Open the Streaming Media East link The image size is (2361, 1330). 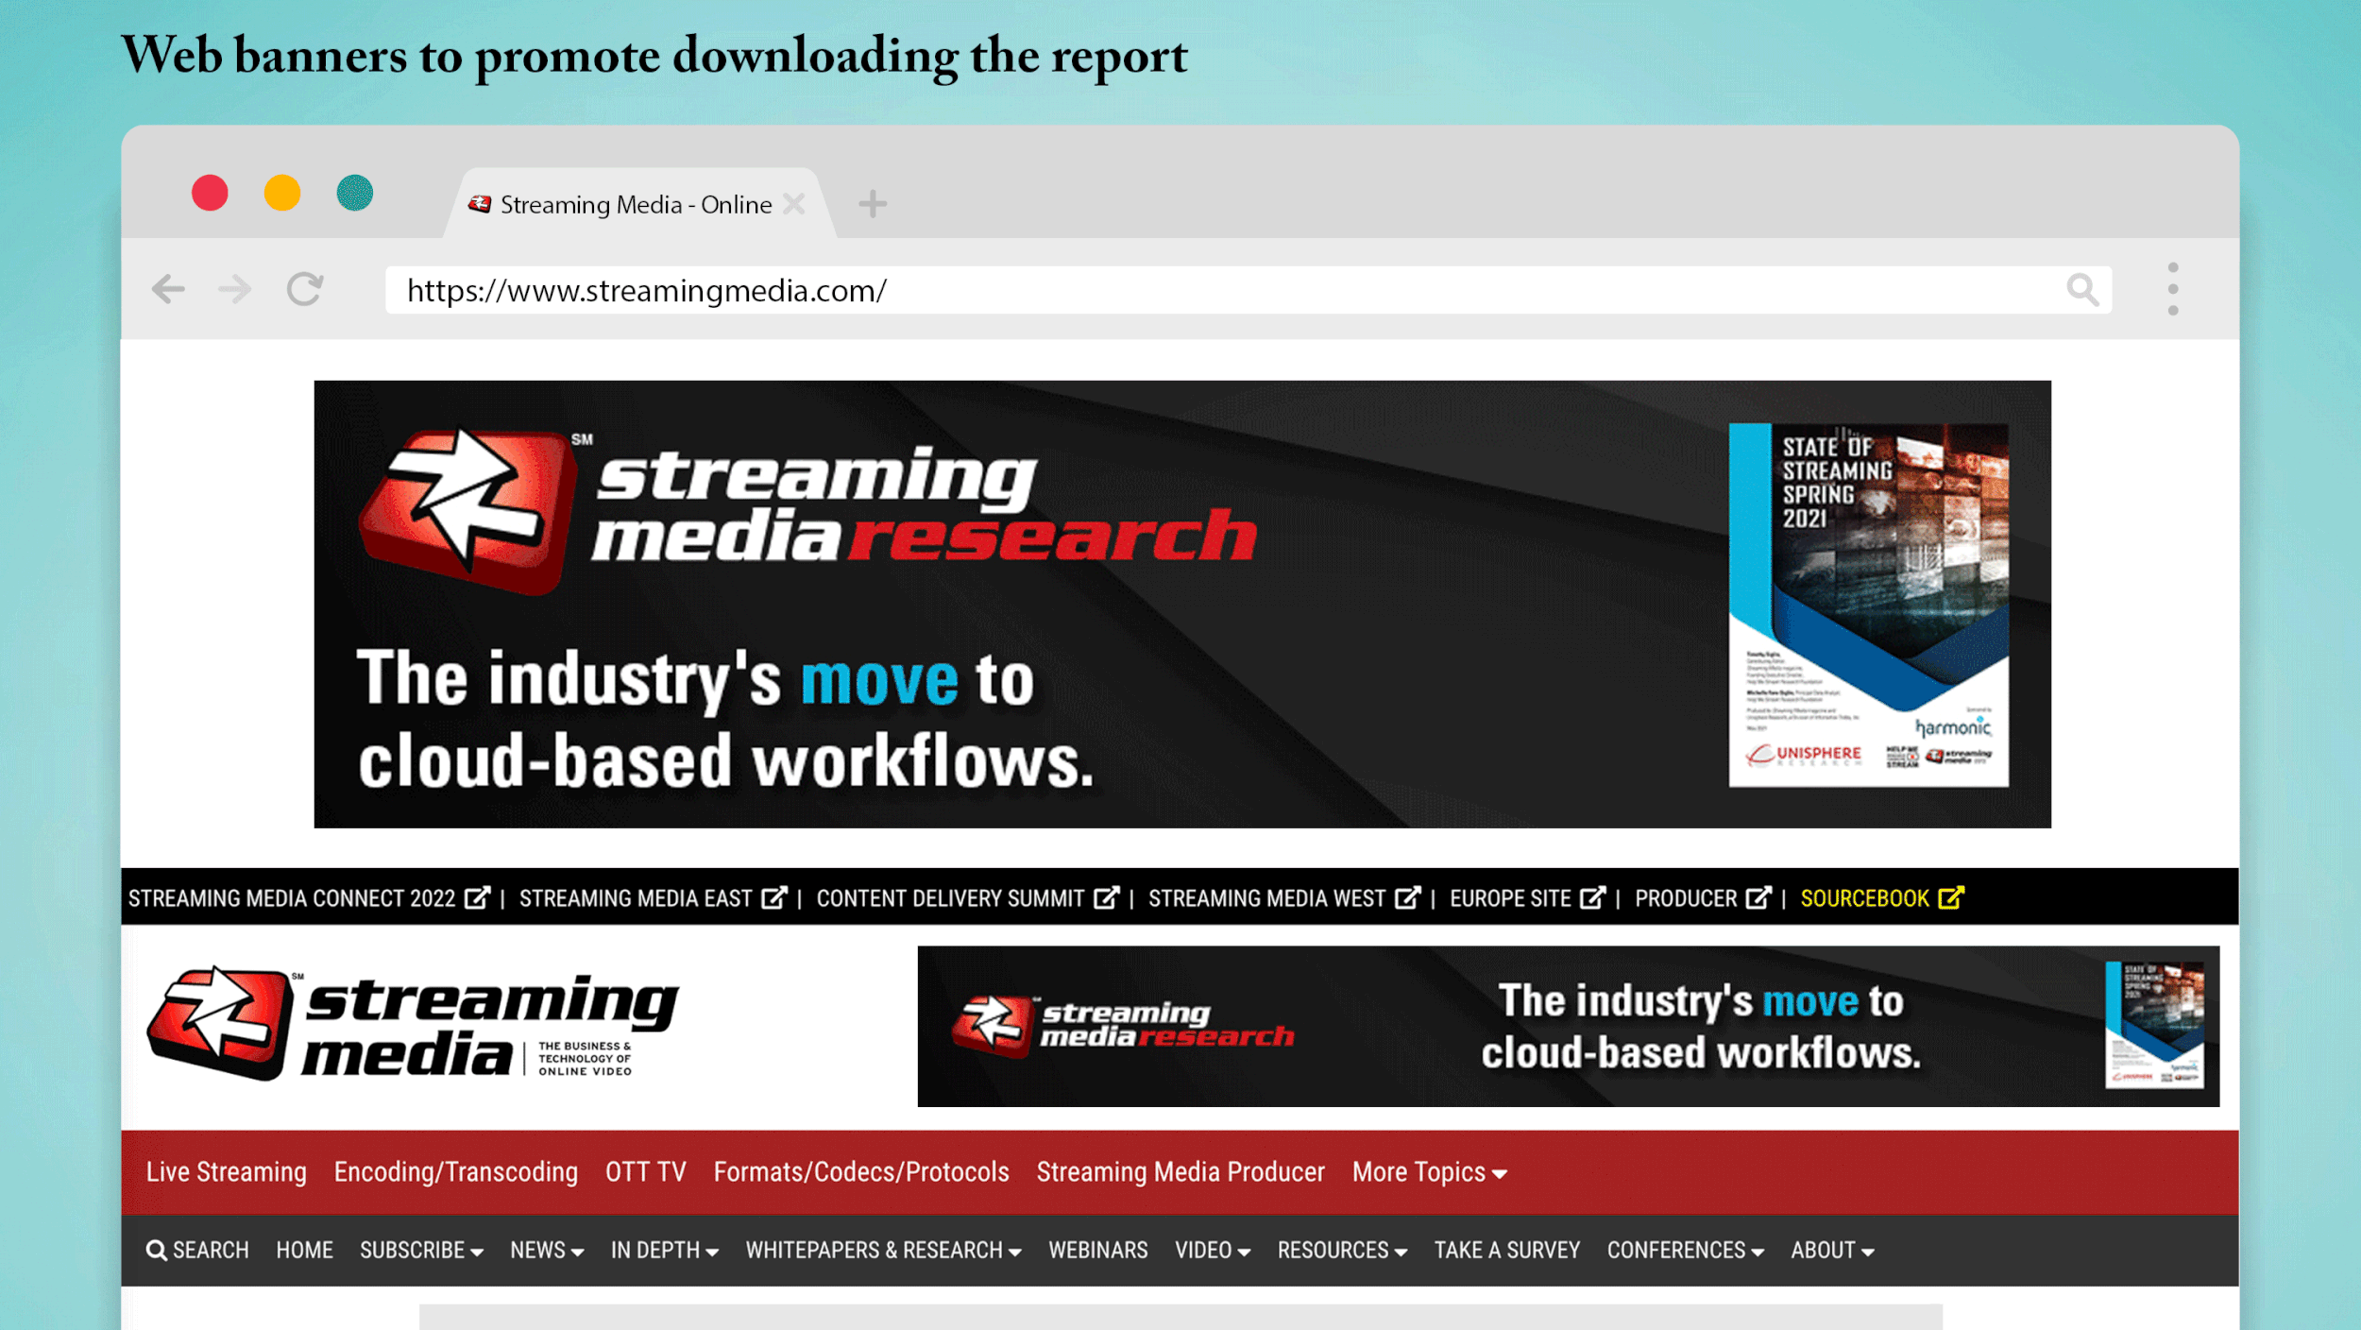point(636,898)
